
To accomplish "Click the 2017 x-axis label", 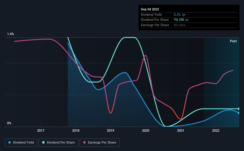I will (41, 130).
